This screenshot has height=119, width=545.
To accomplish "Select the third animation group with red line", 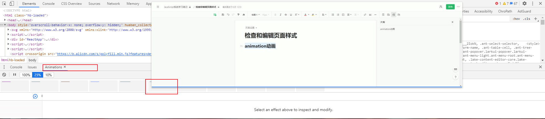I will [x=74, y=86].
